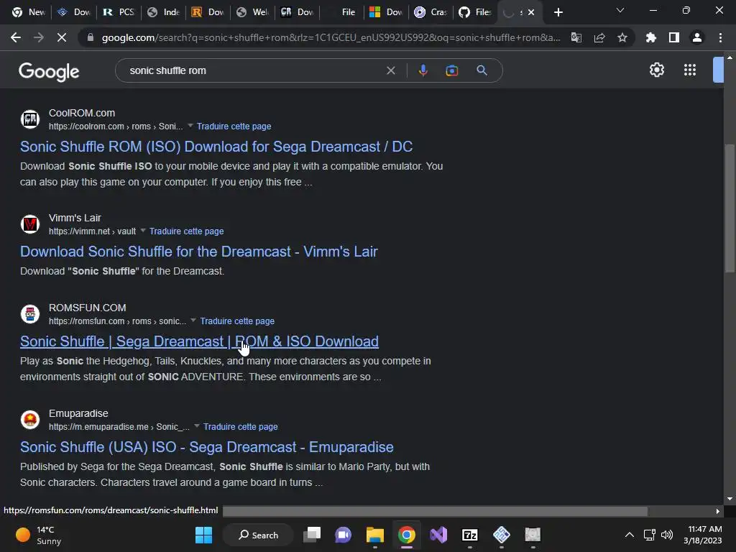
Task: Open Chrome three-dot menu
Action: [x=720, y=37]
